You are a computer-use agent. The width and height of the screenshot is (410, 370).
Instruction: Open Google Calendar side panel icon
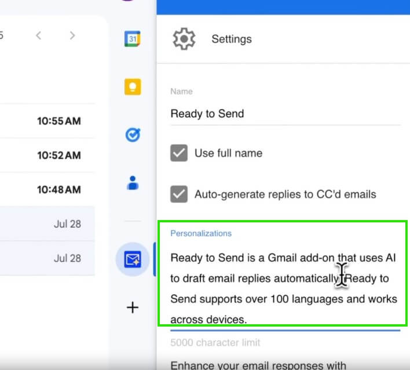[x=132, y=39]
